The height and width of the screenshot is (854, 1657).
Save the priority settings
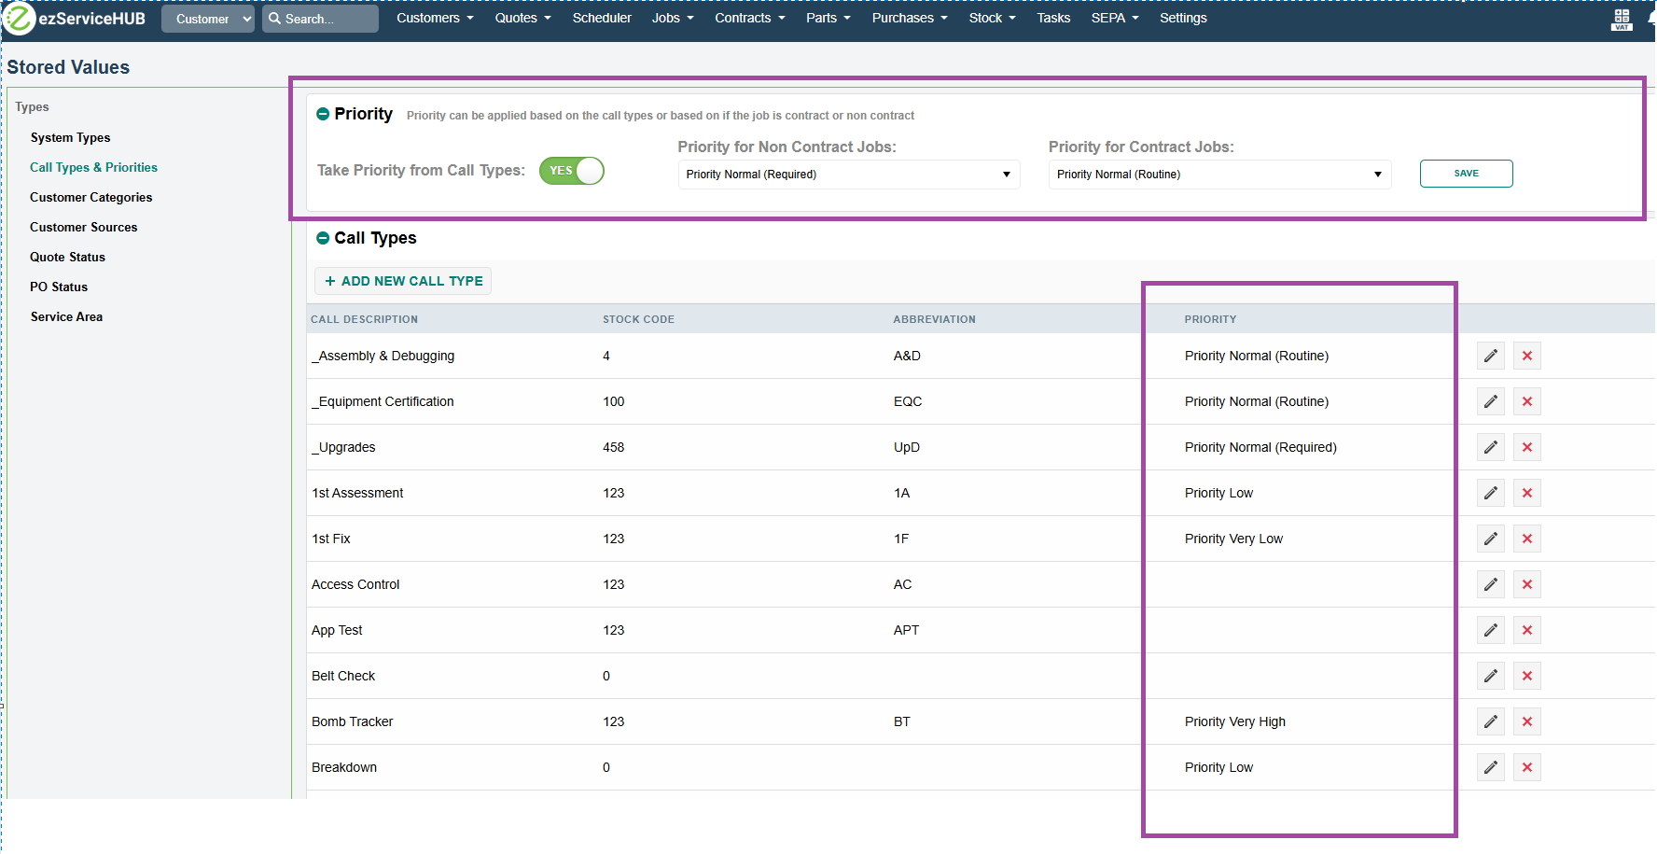pos(1466,174)
